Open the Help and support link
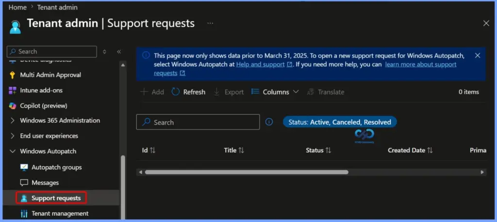The height and width of the screenshot is (222, 497). click(260, 64)
